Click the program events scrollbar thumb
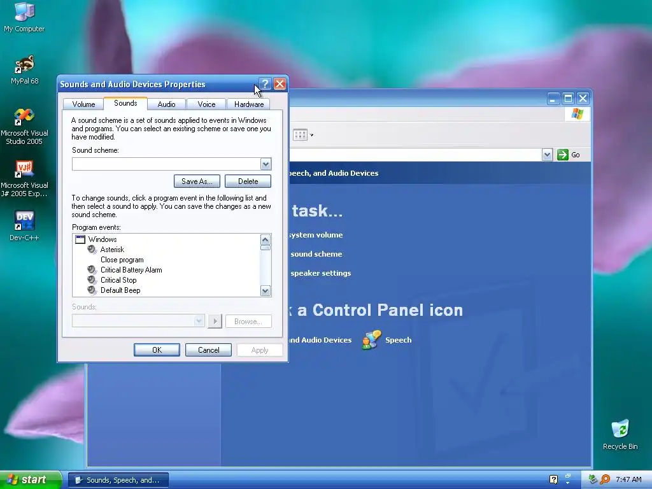The width and height of the screenshot is (652, 489). (x=266, y=248)
